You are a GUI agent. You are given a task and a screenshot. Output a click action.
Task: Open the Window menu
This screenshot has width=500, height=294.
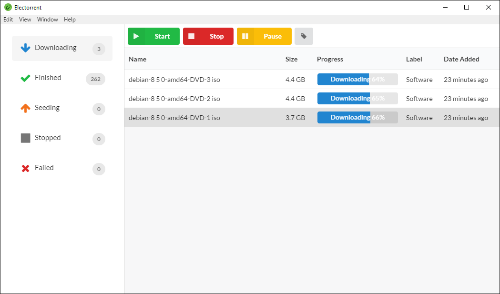click(48, 20)
